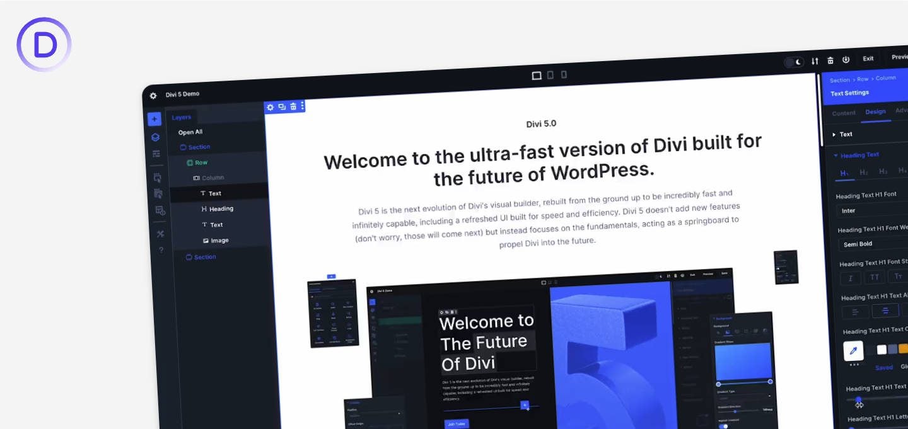Click Section in the breadcrumb
908x429 pixels.
pyautogui.click(x=840, y=80)
